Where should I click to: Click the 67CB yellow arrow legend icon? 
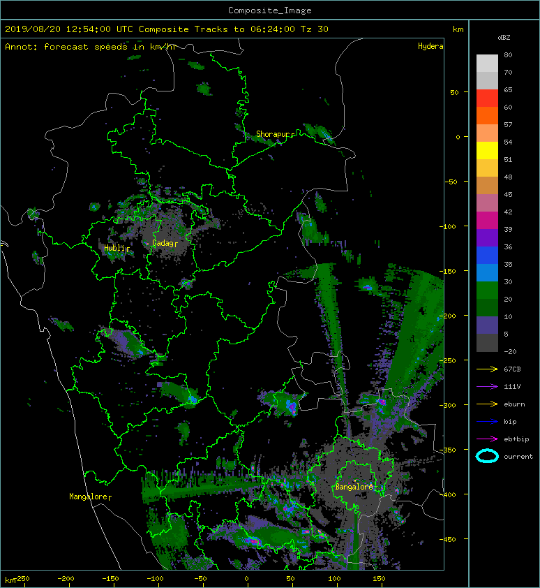pyautogui.click(x=487, y=369)
